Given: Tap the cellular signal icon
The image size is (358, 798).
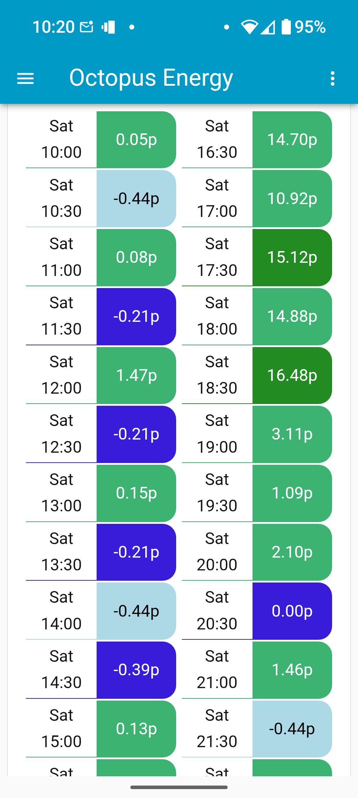Looking at the screenshot, I should [268, 27].
